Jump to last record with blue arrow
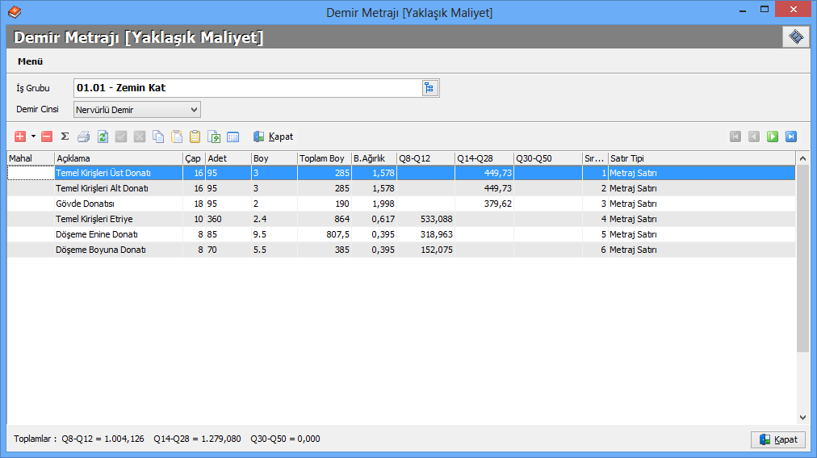 (x=791, y=137)
